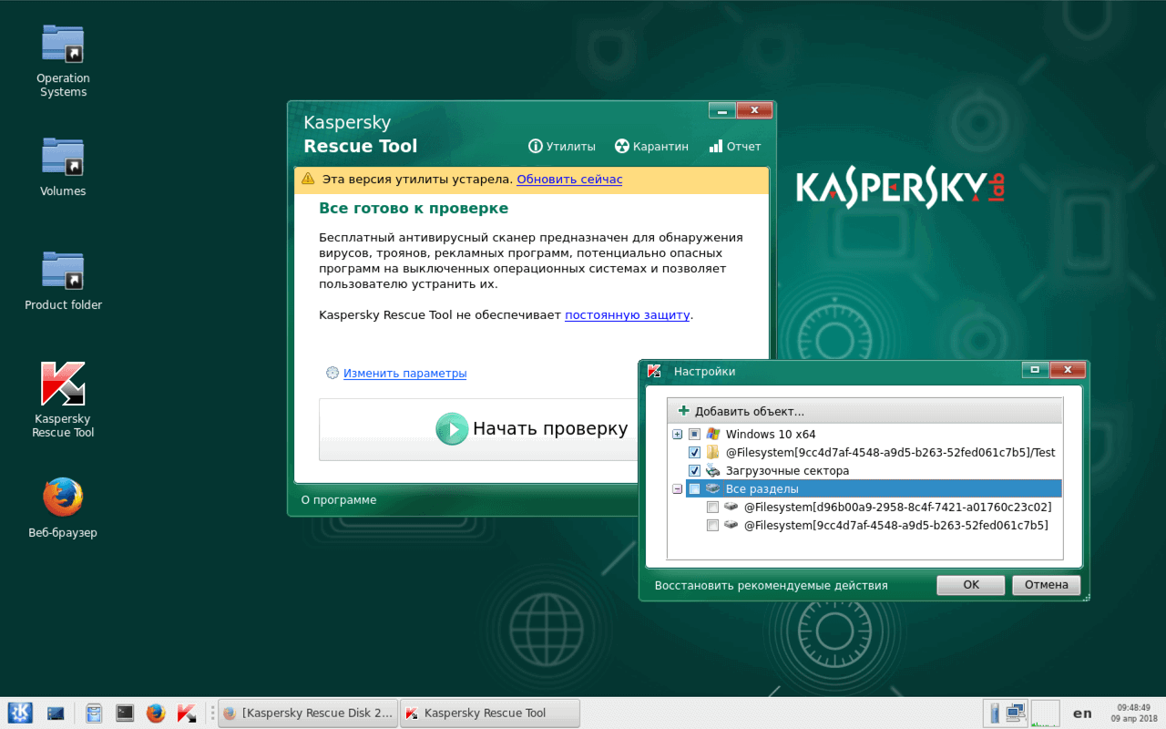
Task: Click the Эта версия утилиты устарела warning text
Action: pos(417,180)
